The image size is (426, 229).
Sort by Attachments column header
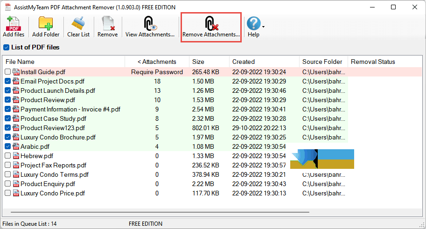pos(157,62)
